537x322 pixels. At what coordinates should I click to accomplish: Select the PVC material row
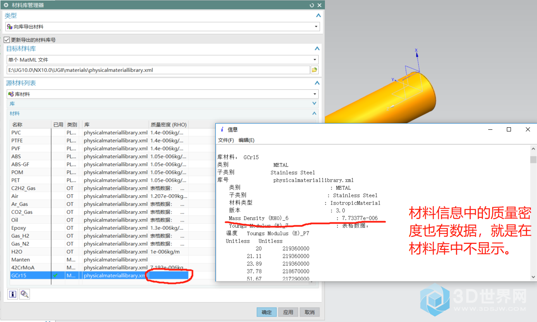pyautogui.click(x=99, y=133)
